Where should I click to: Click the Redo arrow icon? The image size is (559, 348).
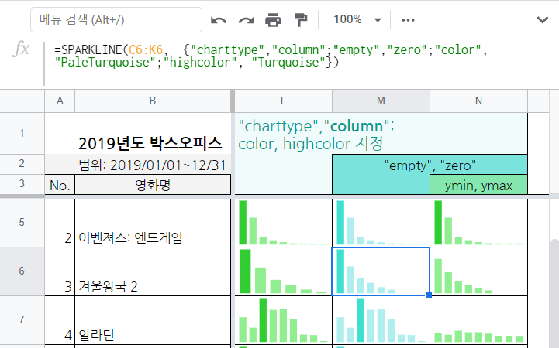point(246,19)
